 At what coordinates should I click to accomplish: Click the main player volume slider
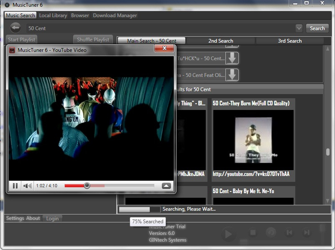322,228
